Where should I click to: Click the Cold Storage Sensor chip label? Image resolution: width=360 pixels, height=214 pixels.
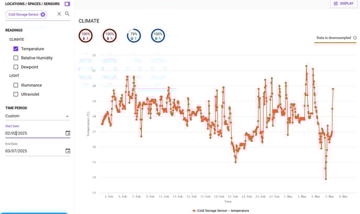pyautogui.click(x=24, y=15)
